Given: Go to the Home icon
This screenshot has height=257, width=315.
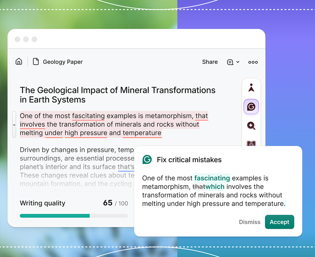Looking at the screenshot, I should pos(19,61).
